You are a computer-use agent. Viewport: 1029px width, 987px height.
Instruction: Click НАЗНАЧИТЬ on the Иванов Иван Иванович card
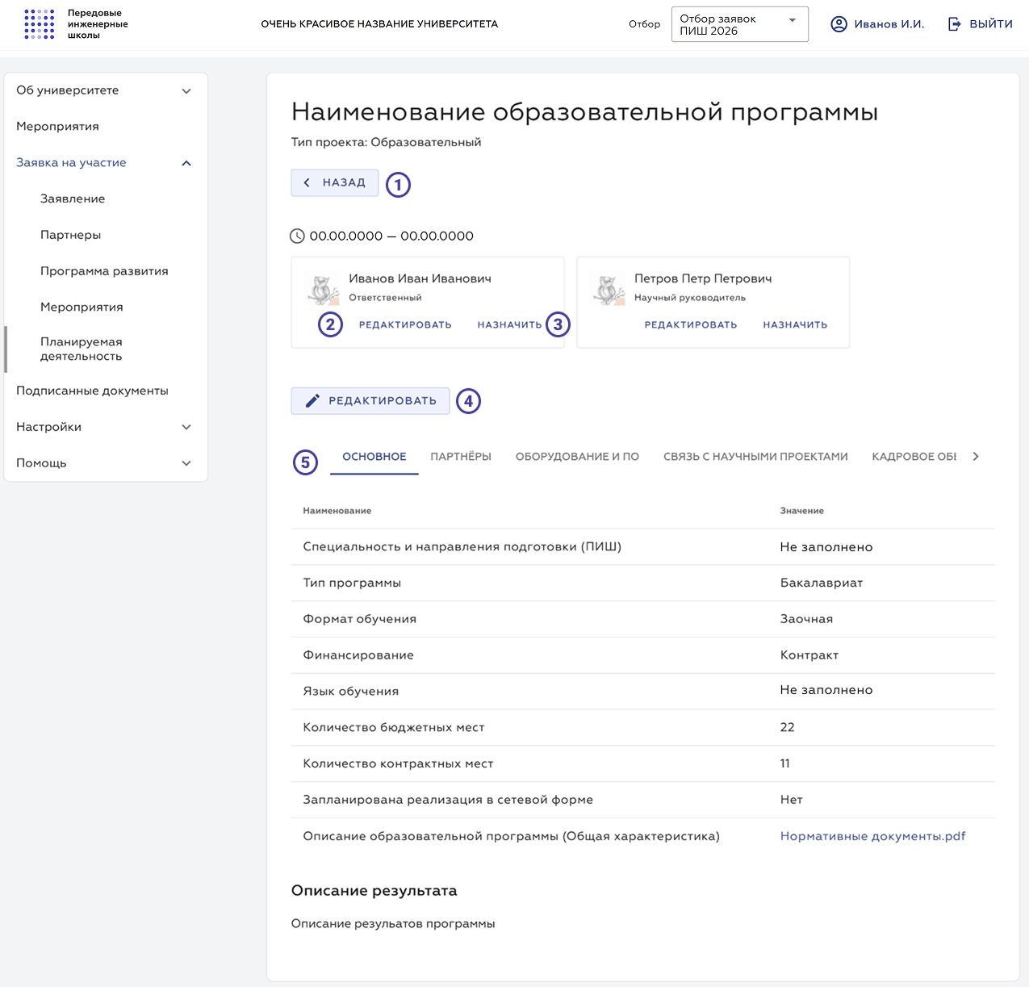[509, 325]
